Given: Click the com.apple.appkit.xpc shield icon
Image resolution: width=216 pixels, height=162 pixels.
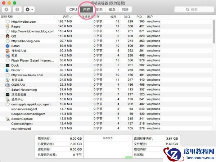Looking at the screenshot, I should tap(8, 104).
